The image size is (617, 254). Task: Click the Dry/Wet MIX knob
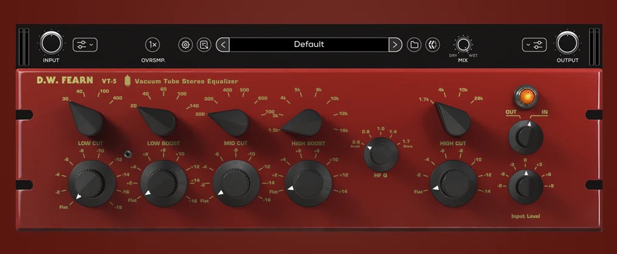pyautogui.click(x=462, y=45)
